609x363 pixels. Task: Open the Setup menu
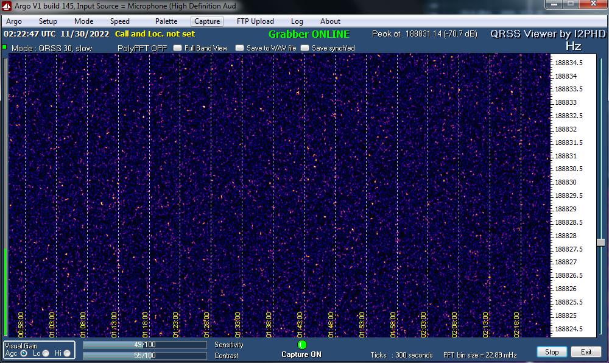click(x=48, y=21)
